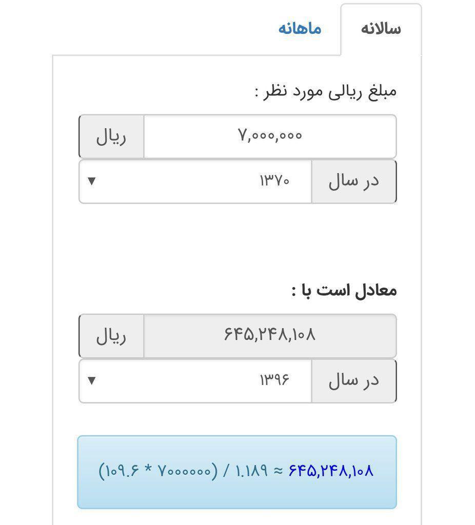This screenshot has height=525, width=475.
Task: Select the سالانه (annual) tab
Action: pos(381,29)
